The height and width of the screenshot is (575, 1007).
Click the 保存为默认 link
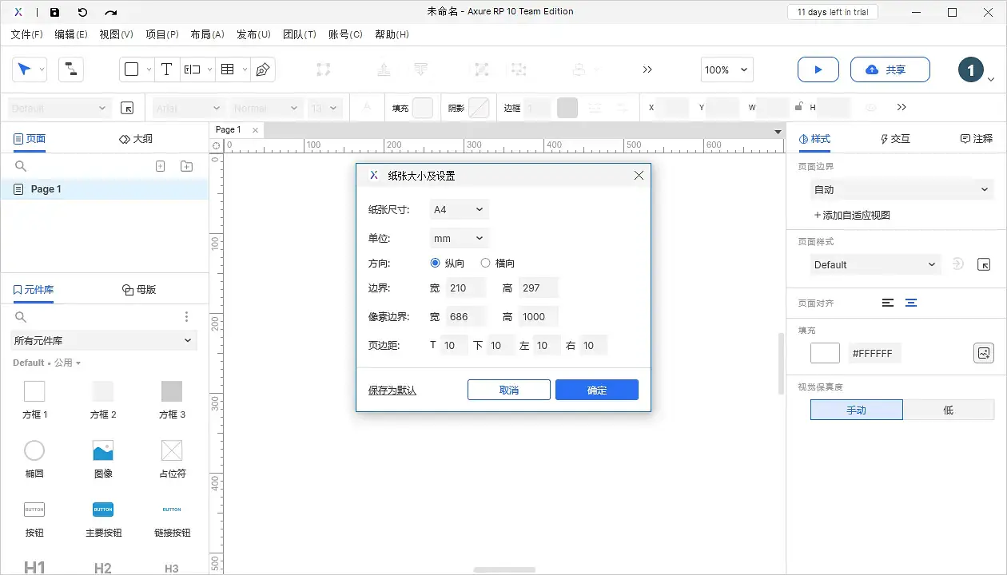(392, 390)
